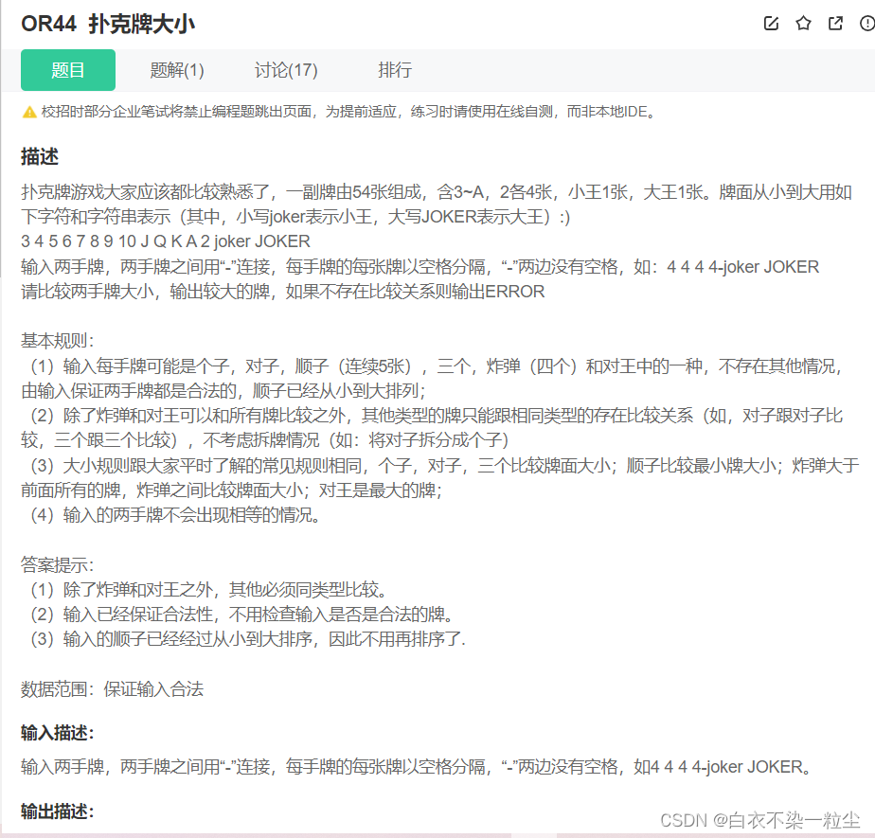The height and width of the screenshot is (838, 875).
Task: Click the yellow warning triangle icon
Action: [26, 111]
